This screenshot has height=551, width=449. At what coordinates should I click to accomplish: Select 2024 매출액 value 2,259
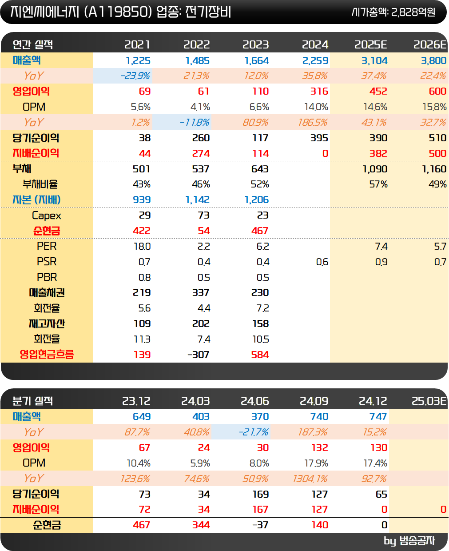(x=315, y=60)
